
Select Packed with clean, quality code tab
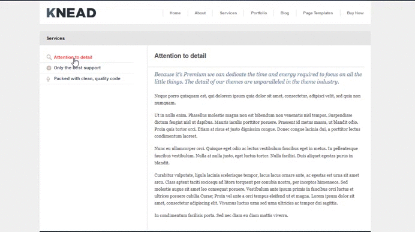87,79
